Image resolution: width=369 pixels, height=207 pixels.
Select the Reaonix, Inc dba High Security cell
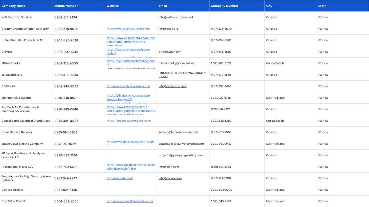tap(26, 178)
